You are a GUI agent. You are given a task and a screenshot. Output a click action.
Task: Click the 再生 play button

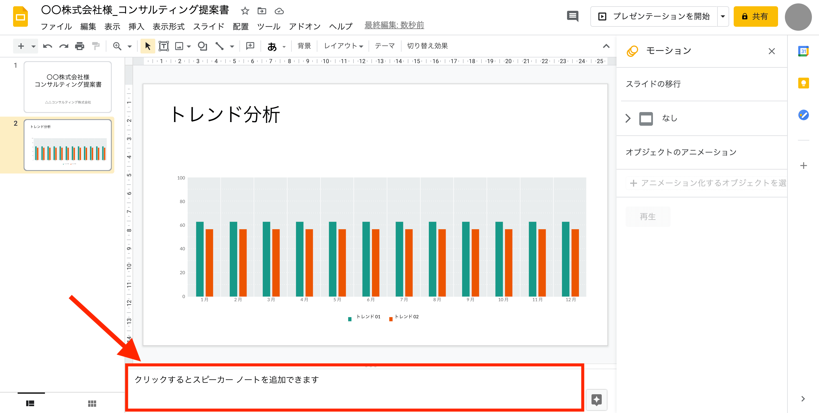click(648, 216)
